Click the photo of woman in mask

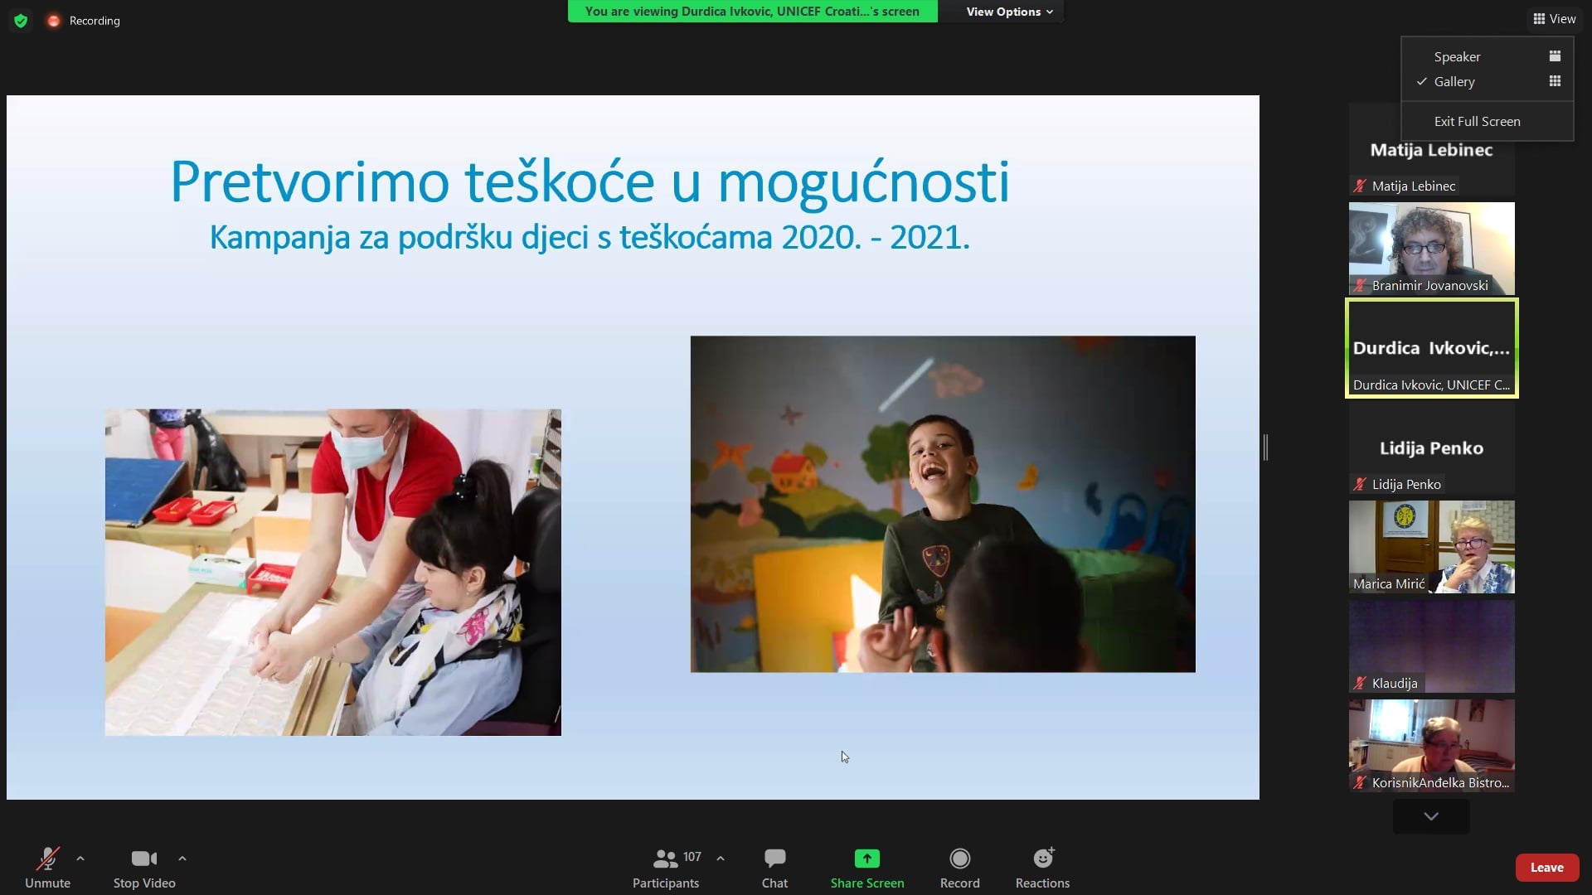coord(332,572)
